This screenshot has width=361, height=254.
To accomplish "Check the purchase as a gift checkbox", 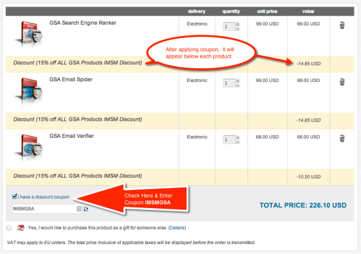I will point(9,228).
